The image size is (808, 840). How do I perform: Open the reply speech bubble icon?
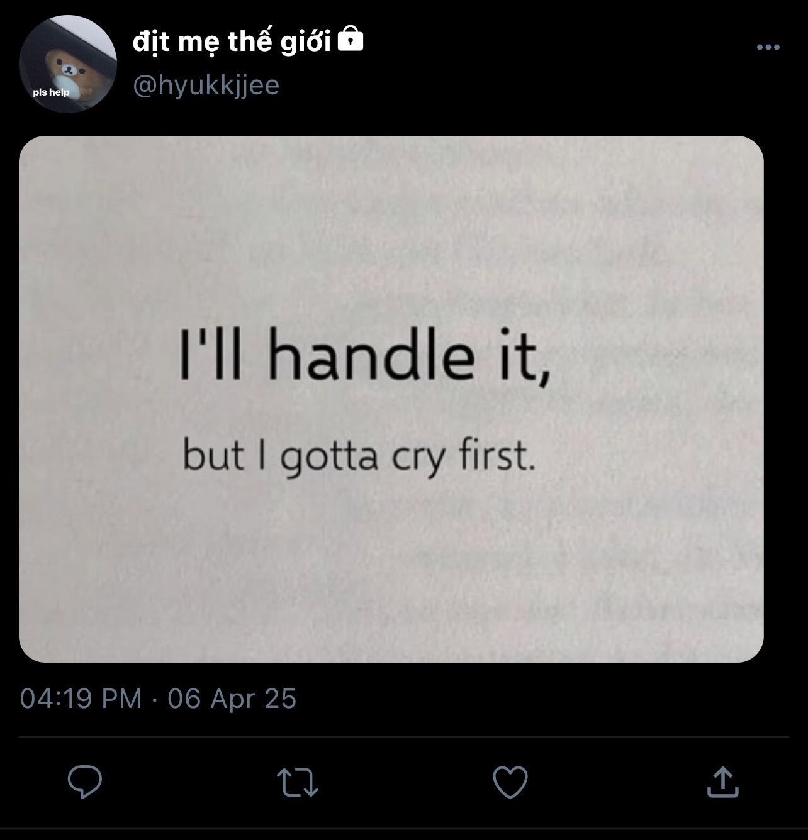(x=85, y=782)
